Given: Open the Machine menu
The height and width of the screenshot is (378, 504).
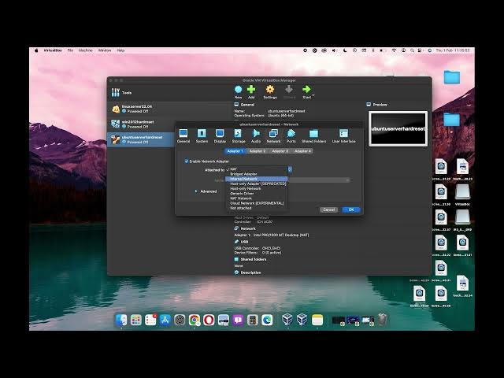Looking at the screenshot, I should (86, 50).
